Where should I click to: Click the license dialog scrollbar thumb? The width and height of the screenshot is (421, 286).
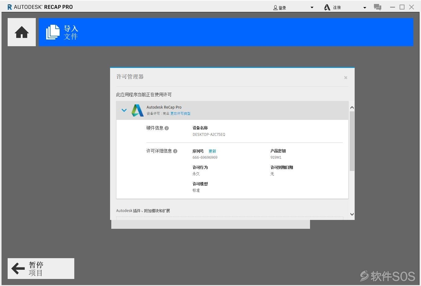pyautogui.click(x=352, y=141)
